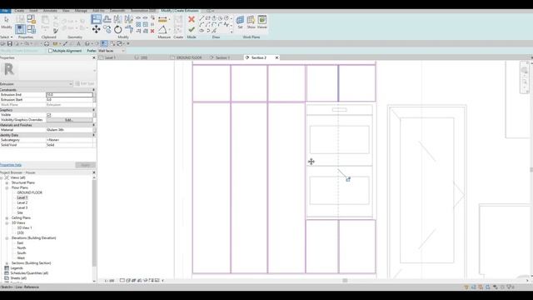The image size is (533, 300).
Task: Select Site floor plan in Project Browser
Action: [x=20, y=213]
